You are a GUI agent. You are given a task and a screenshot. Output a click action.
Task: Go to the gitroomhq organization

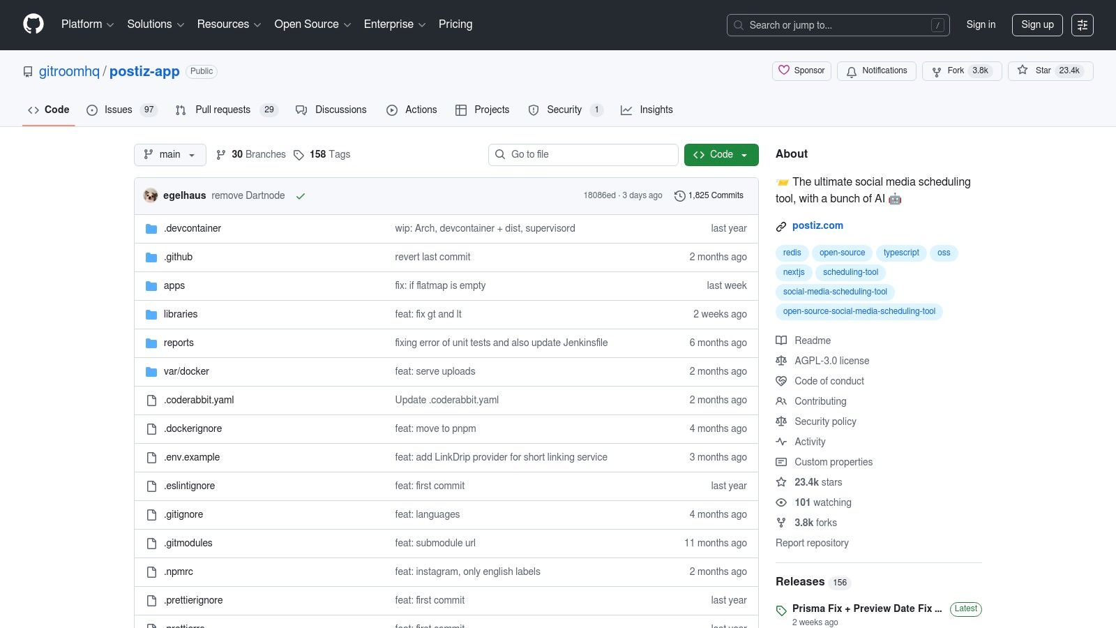click(x=69, y=71)
